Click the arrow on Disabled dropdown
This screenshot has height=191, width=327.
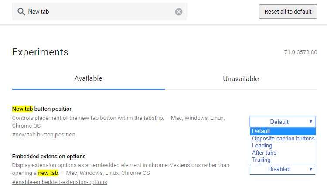tap(311, 169)
